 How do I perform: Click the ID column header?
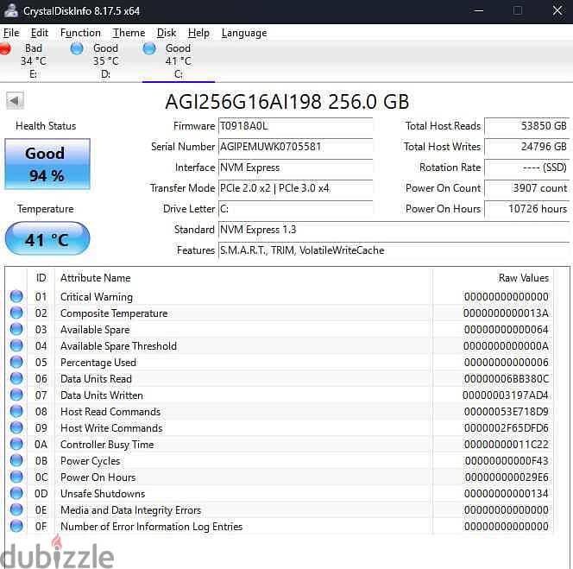(x=41, y=278)
